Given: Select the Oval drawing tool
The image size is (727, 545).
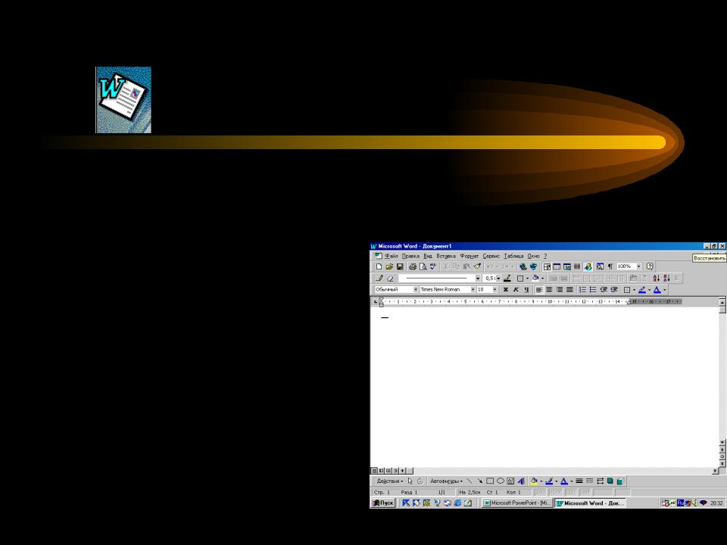Looking at the screenshot, I should [501, 481].
